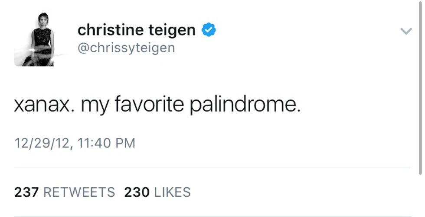Click the LIKES label

[x=172, y=192]
